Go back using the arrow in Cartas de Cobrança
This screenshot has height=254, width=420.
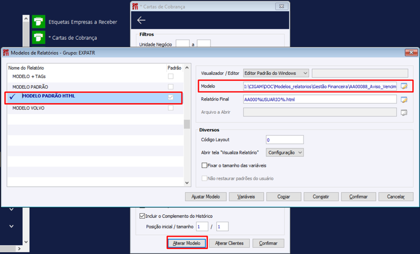pyautogui.click(x=141, y=20)
